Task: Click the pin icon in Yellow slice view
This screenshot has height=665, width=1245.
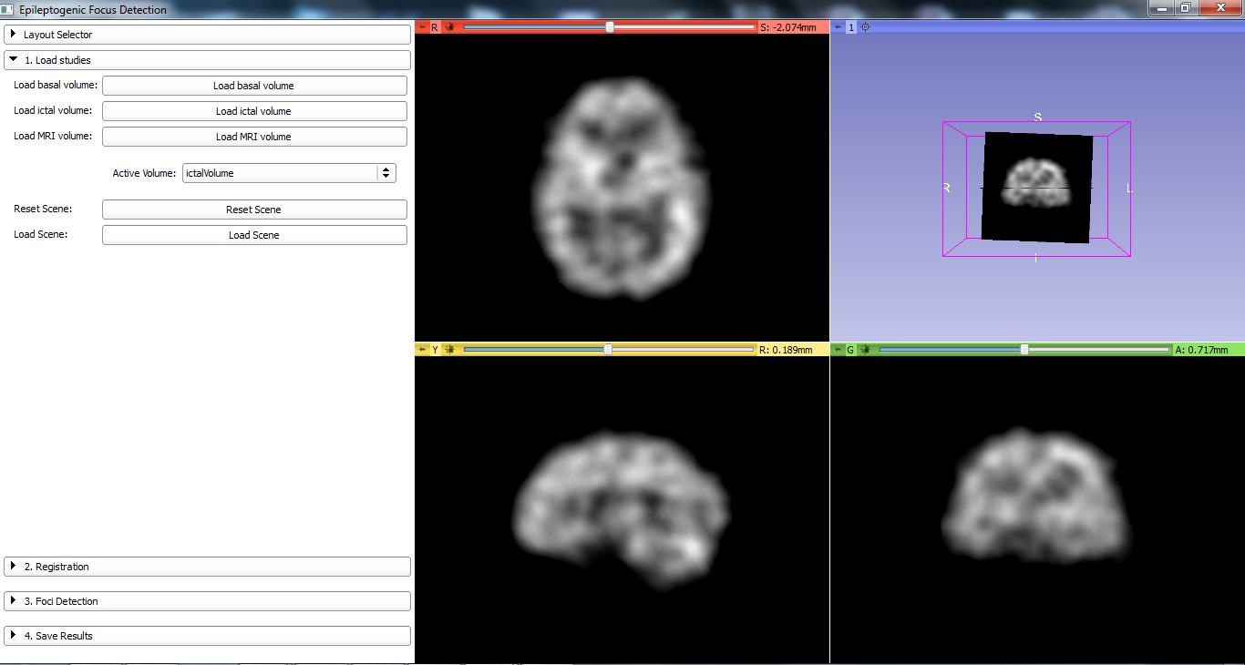Action: (422, 350)
